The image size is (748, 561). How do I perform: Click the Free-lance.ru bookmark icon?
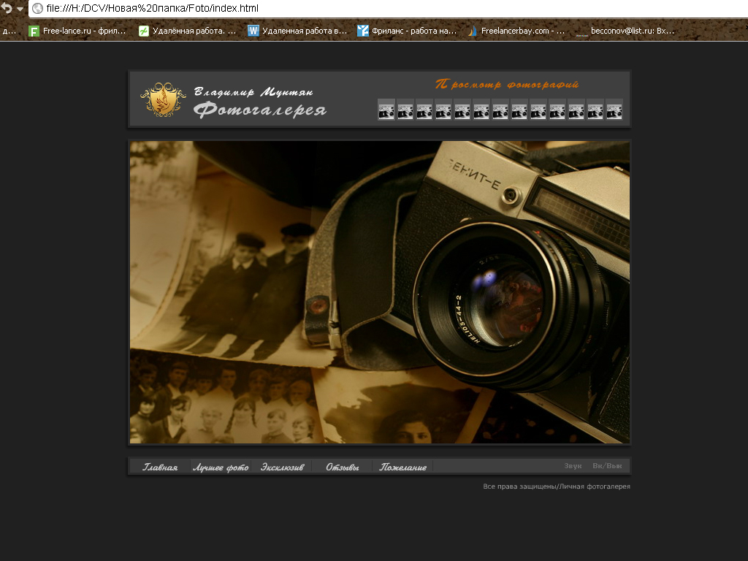coord(34,31)
